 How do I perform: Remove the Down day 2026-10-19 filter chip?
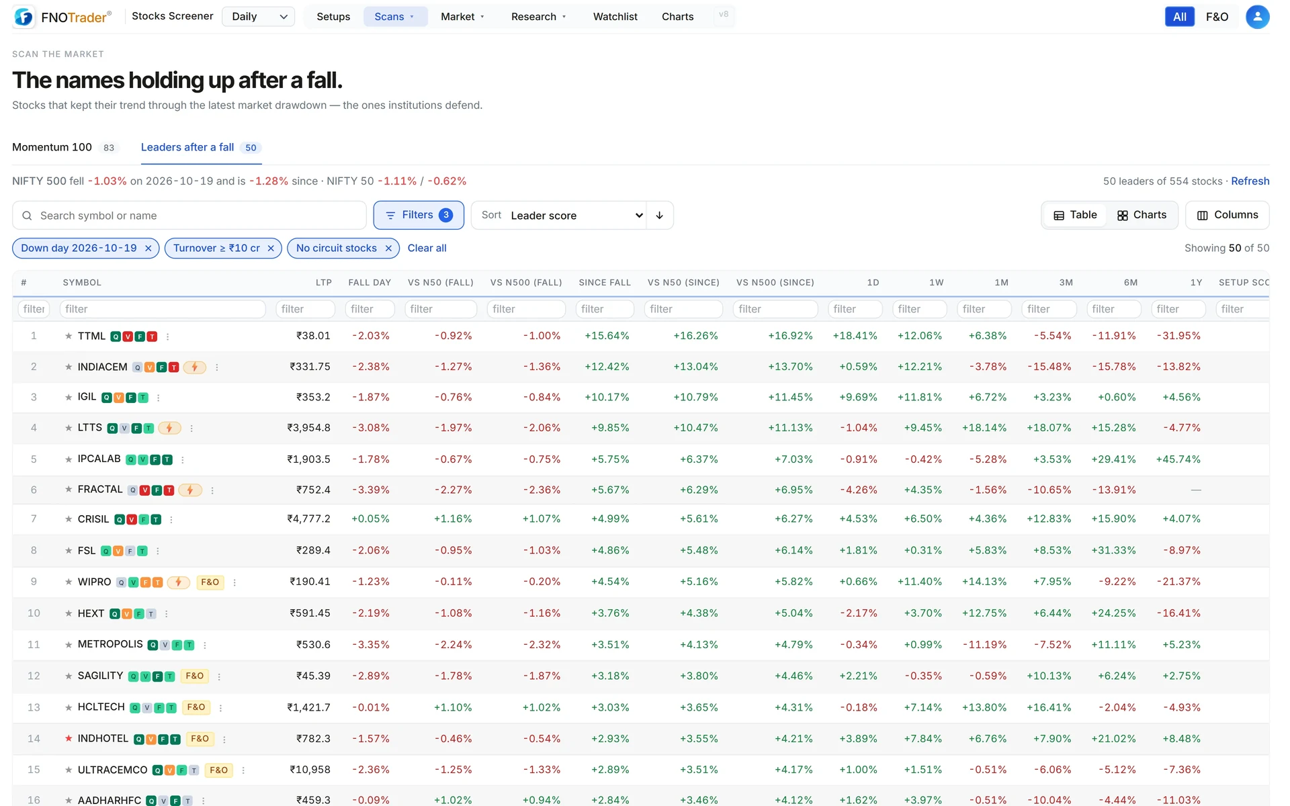(x=148, y=249)
